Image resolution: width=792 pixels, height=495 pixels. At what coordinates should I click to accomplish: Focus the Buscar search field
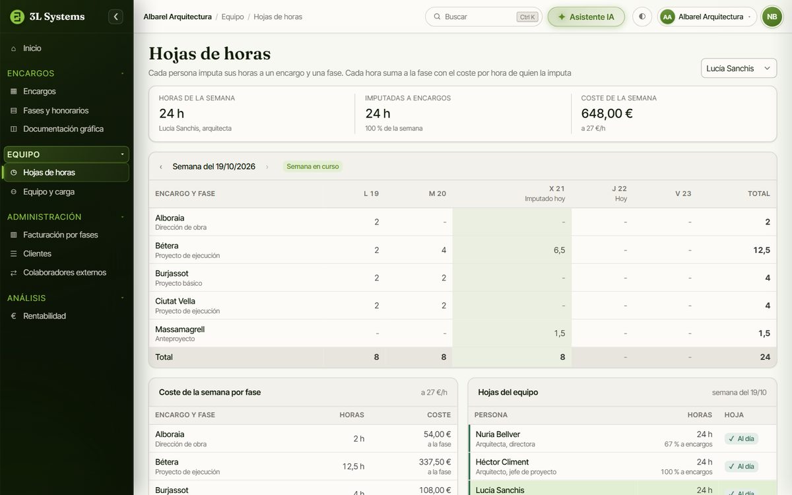coord(482,16)
